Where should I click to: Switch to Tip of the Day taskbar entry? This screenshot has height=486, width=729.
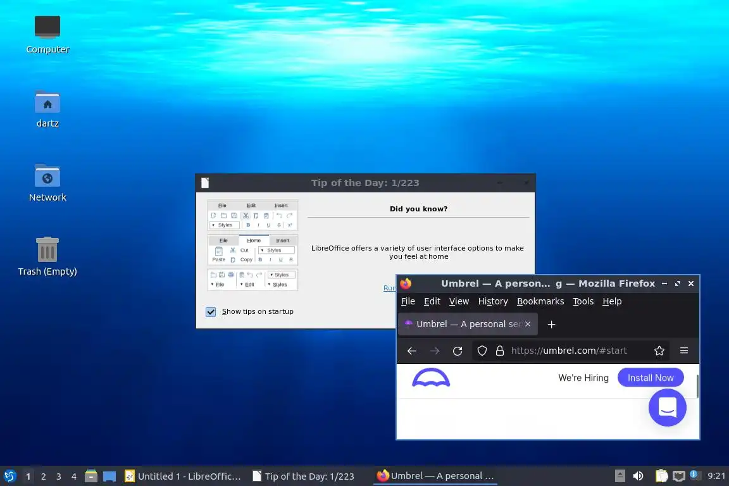[304, 477]
